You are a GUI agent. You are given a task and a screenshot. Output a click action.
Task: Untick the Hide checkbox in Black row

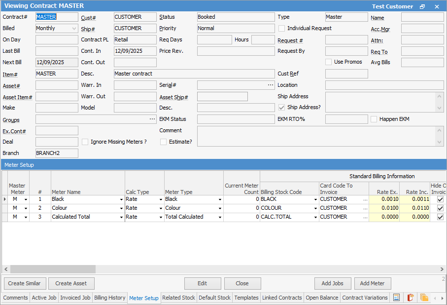click(440, 199)
